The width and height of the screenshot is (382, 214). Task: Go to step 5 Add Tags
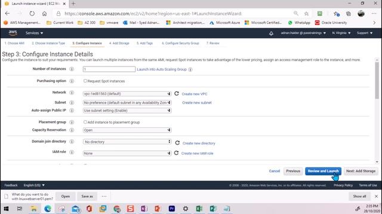pos(144,43)
